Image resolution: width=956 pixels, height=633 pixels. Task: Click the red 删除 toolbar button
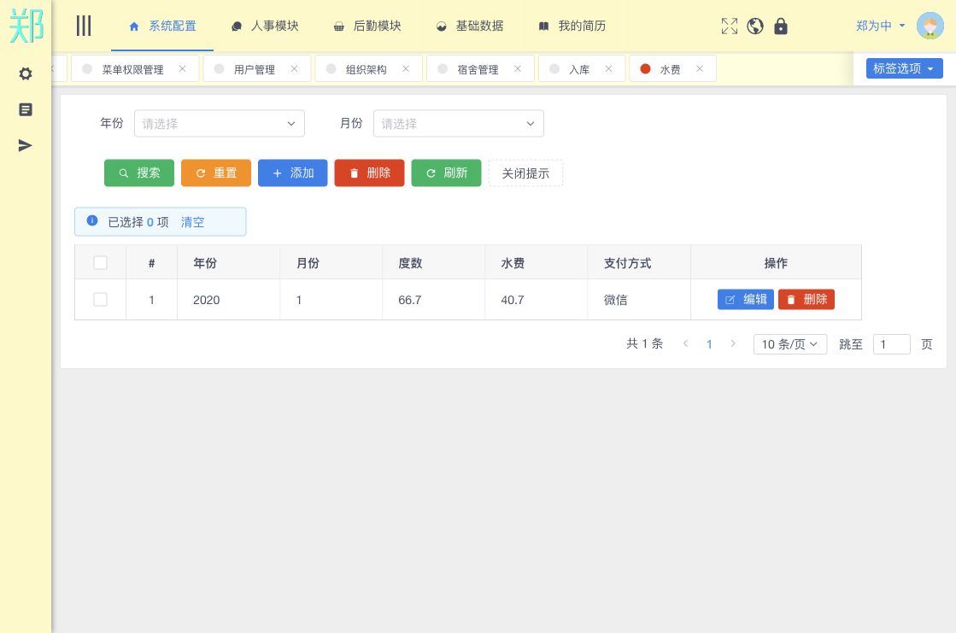tap(369, 173)
